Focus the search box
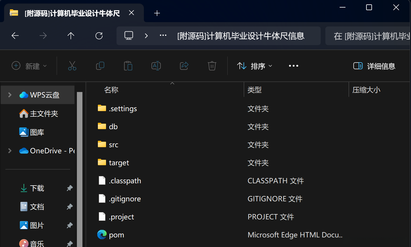 click(368, 36)
